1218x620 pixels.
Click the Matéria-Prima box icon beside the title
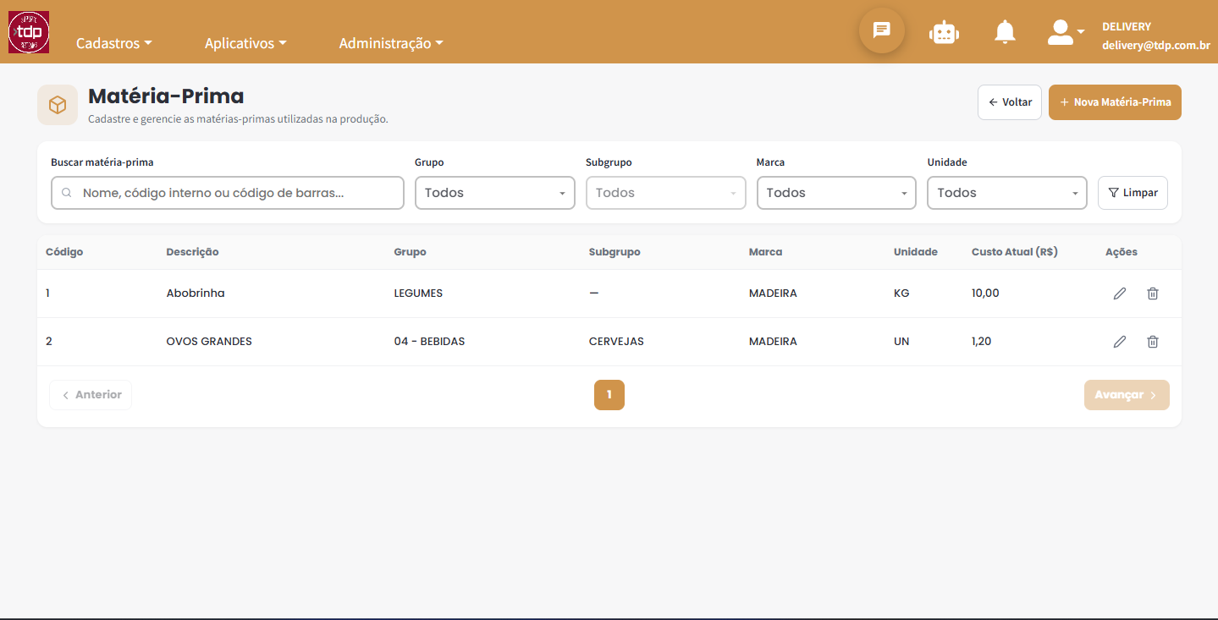pos(58,105)
